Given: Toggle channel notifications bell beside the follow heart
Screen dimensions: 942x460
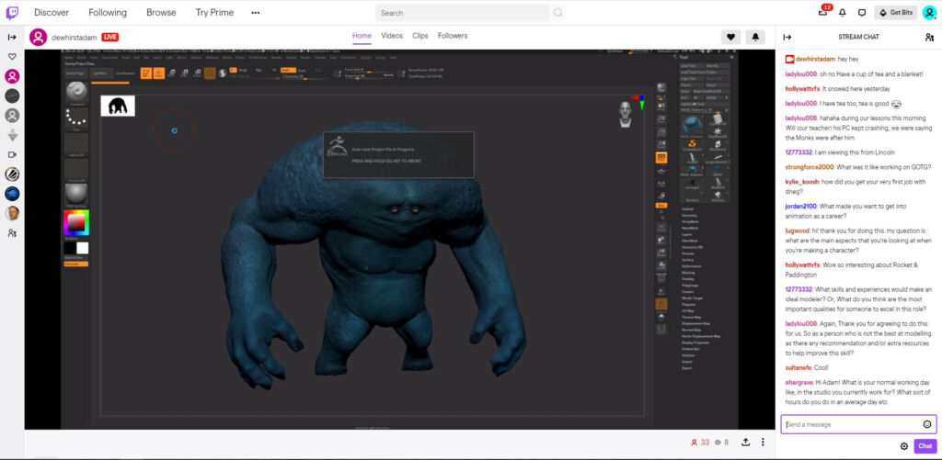Looking at the screenshot, I should click(x=755, y=37).
